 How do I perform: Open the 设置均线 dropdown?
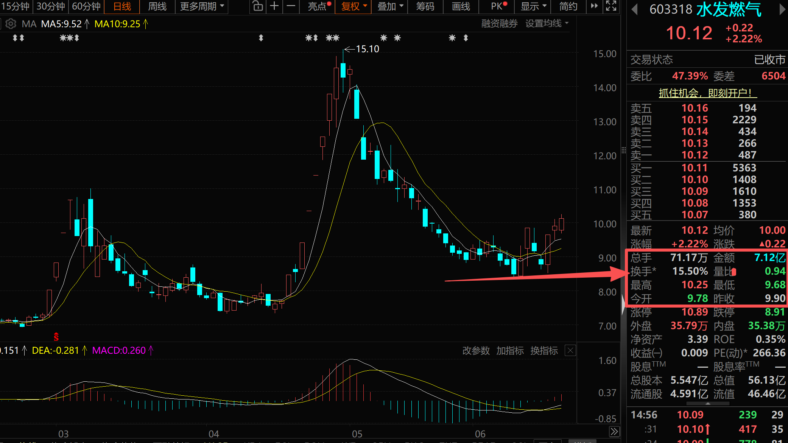coord(547,23)
